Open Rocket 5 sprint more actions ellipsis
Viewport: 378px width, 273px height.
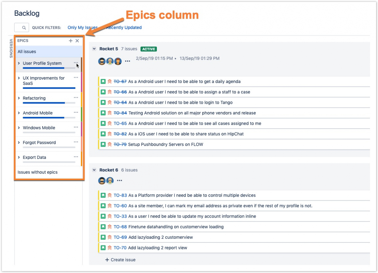(x=127, y=61)
